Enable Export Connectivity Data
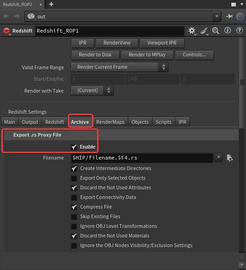 pos(74,198)
